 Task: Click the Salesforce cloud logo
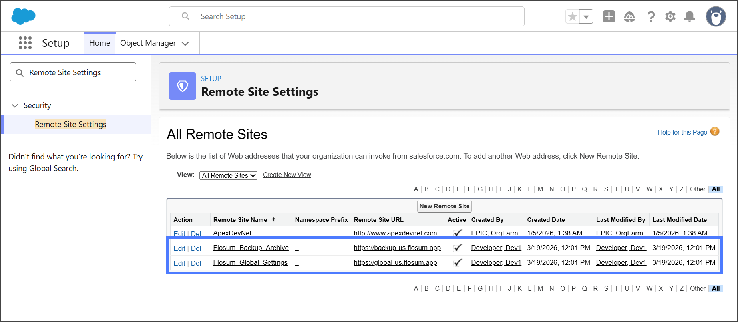(x=24, y=16)
